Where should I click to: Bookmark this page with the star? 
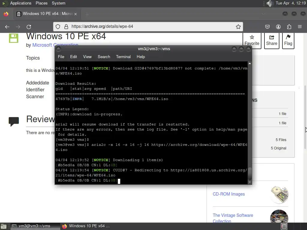[x=238, y=27]
